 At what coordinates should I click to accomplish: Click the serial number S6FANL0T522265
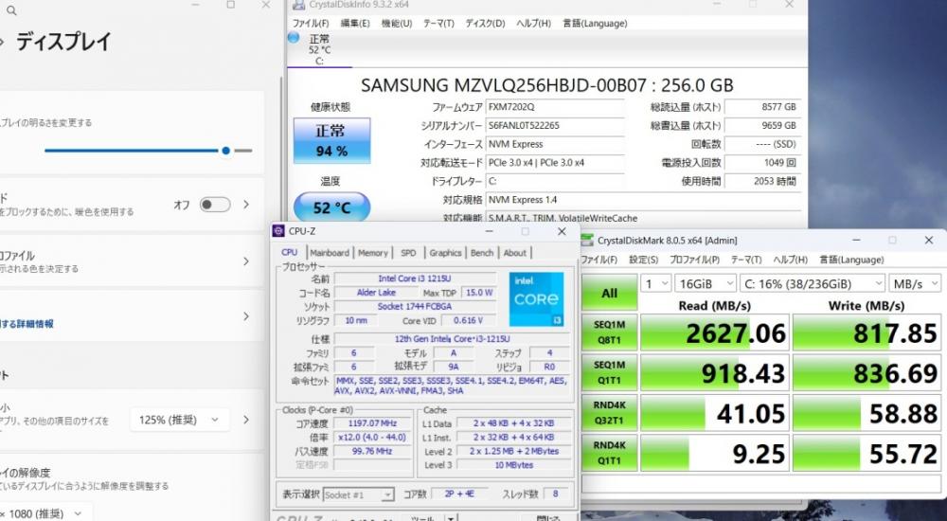(x=555, y=126)
